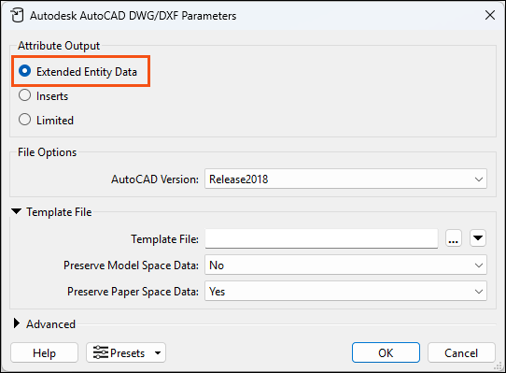
Task: Close the DWG/DXF Parameters dialog
Action: point(490,15)
